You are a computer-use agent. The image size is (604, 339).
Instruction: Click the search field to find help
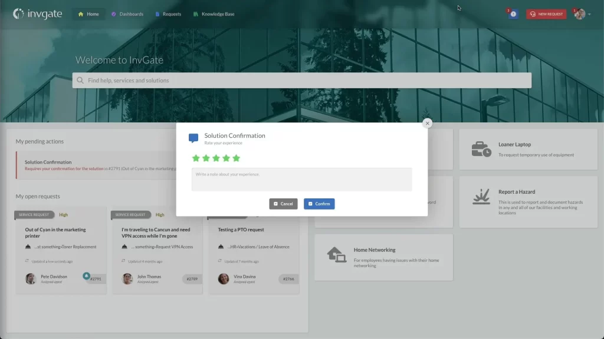click(301, 80)
